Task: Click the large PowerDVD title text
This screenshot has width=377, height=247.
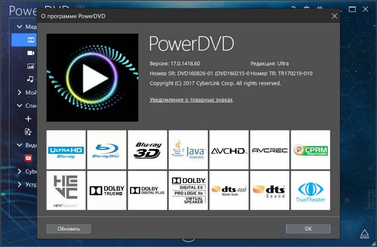Action: (191, 44)
